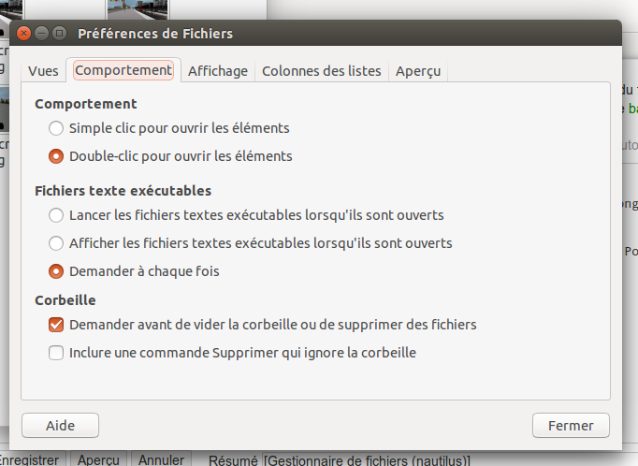Screen dimensions: 638x466
Task: Choose Afficher les fichiers textes exécutables option
Action: click(57, 243)
